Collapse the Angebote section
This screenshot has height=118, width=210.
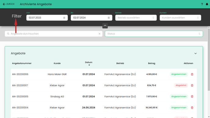(196, 53)
